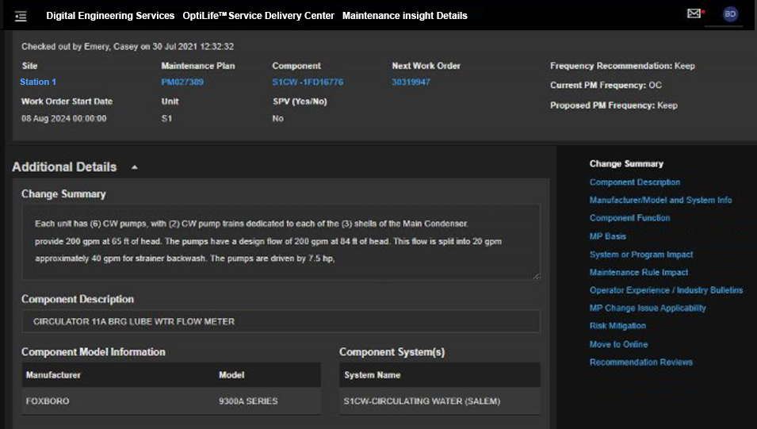Image resolution: width=757 pixels, height=429 pixels.
Task: Go to Move to Online section link
Action: (x=618, y=344)
